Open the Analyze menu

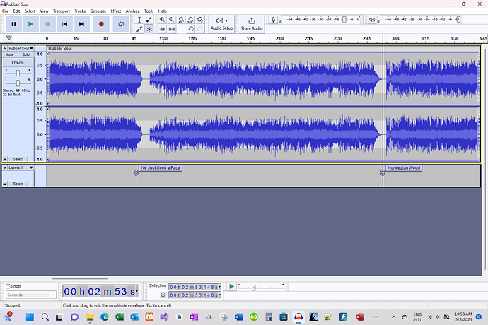132,11
